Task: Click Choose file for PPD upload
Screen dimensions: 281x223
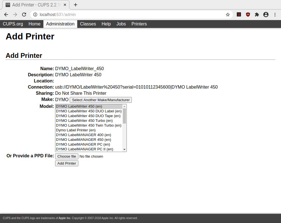Action: pos(67,156)
